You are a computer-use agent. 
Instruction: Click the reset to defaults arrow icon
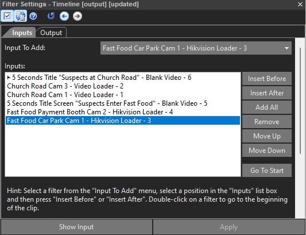51,16
